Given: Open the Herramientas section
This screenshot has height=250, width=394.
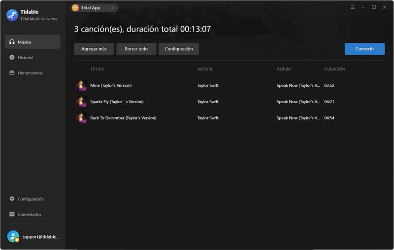Looking at the screenshot, I should point(33,72).
